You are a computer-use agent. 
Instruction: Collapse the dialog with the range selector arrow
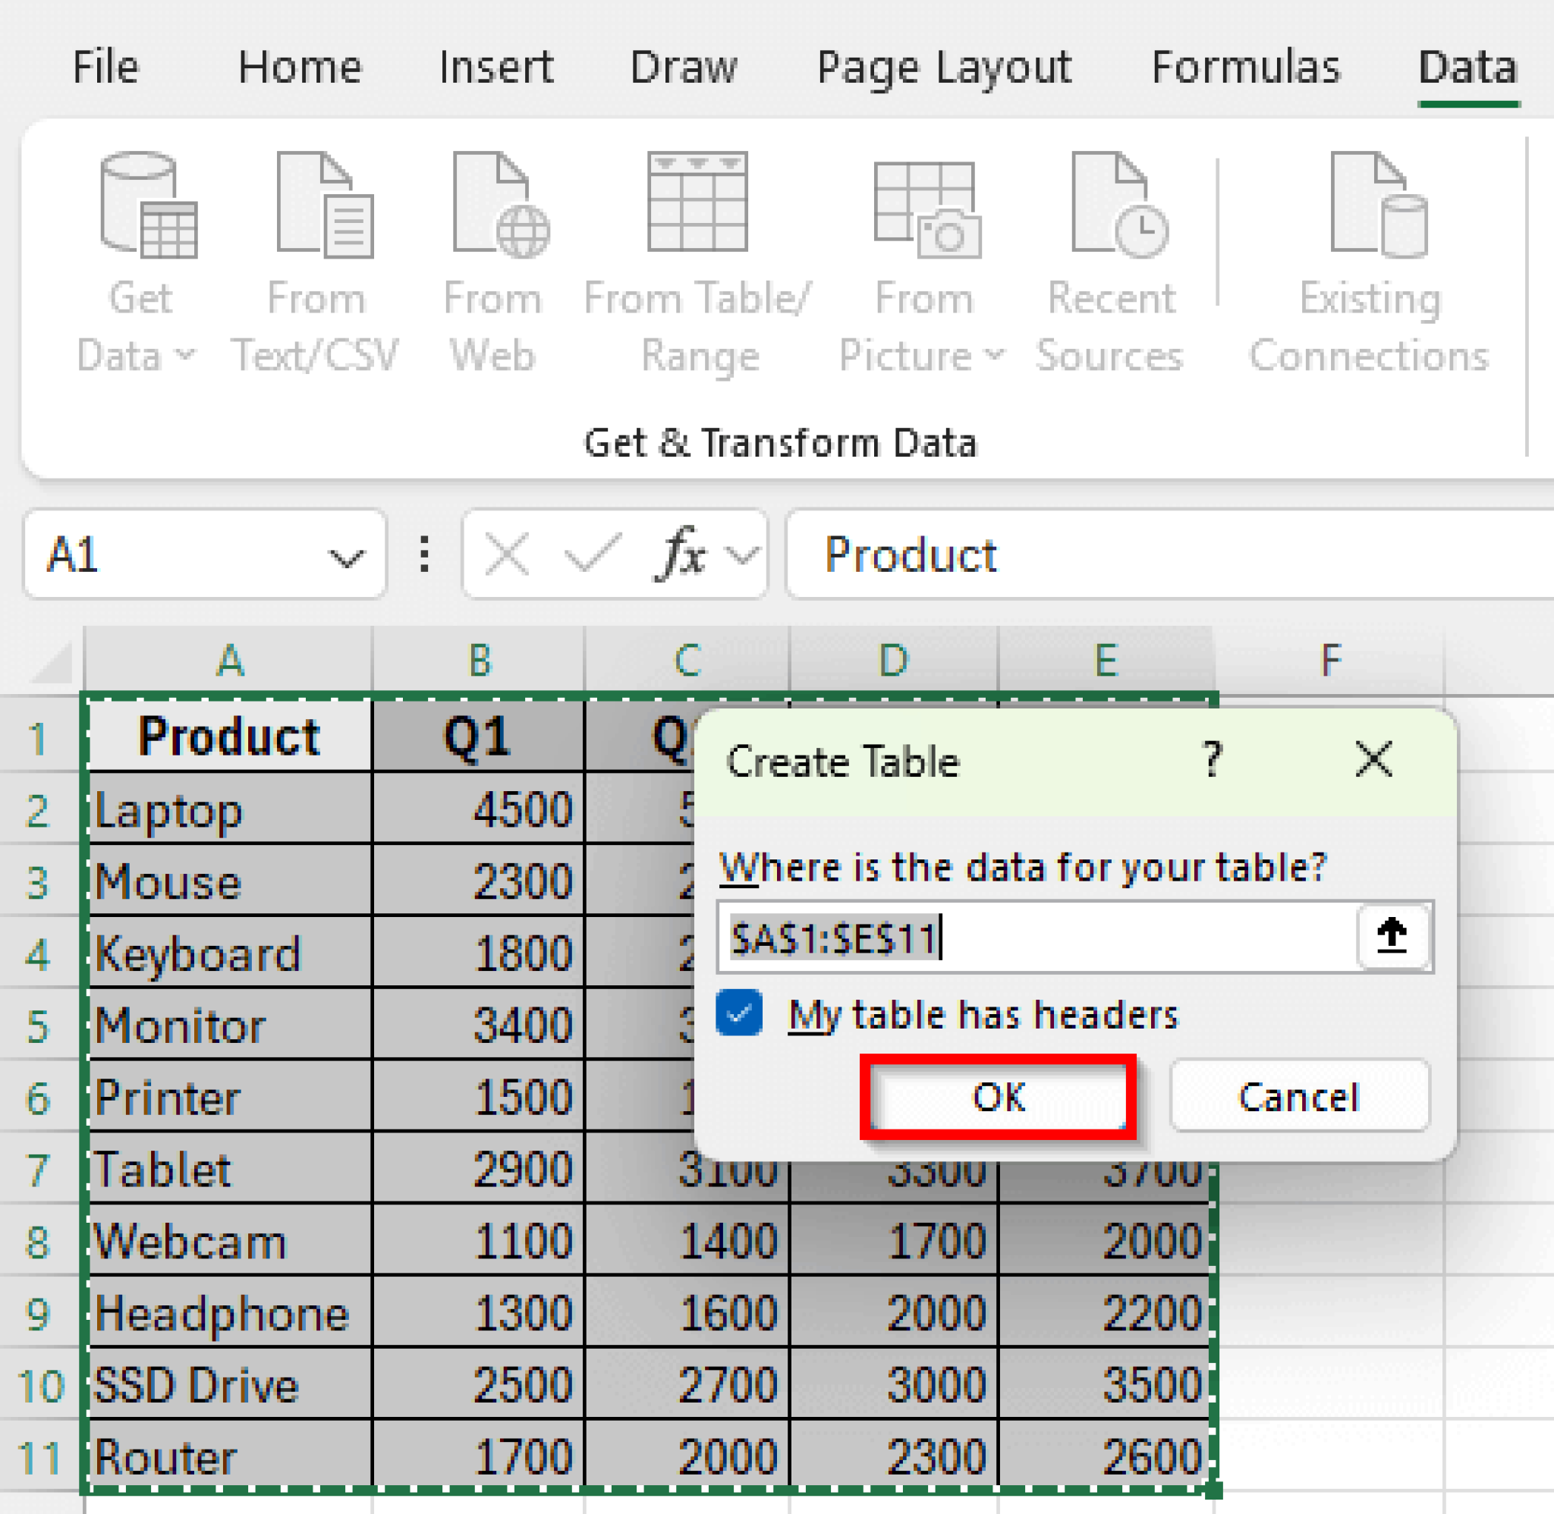pyautogui.click(x=1392, y=937)
